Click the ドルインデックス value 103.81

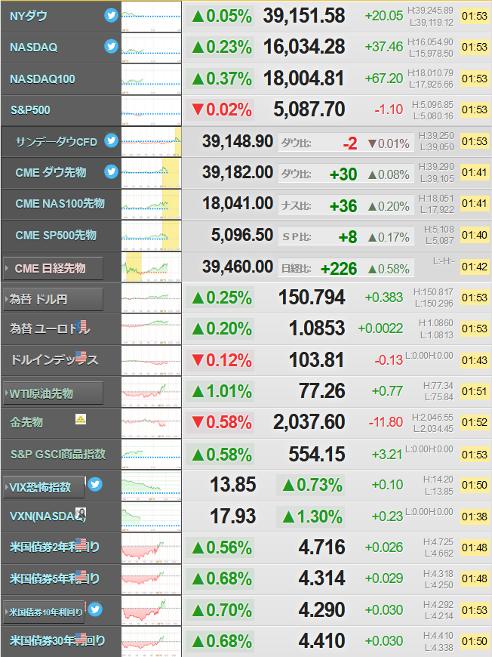(316, 360)
